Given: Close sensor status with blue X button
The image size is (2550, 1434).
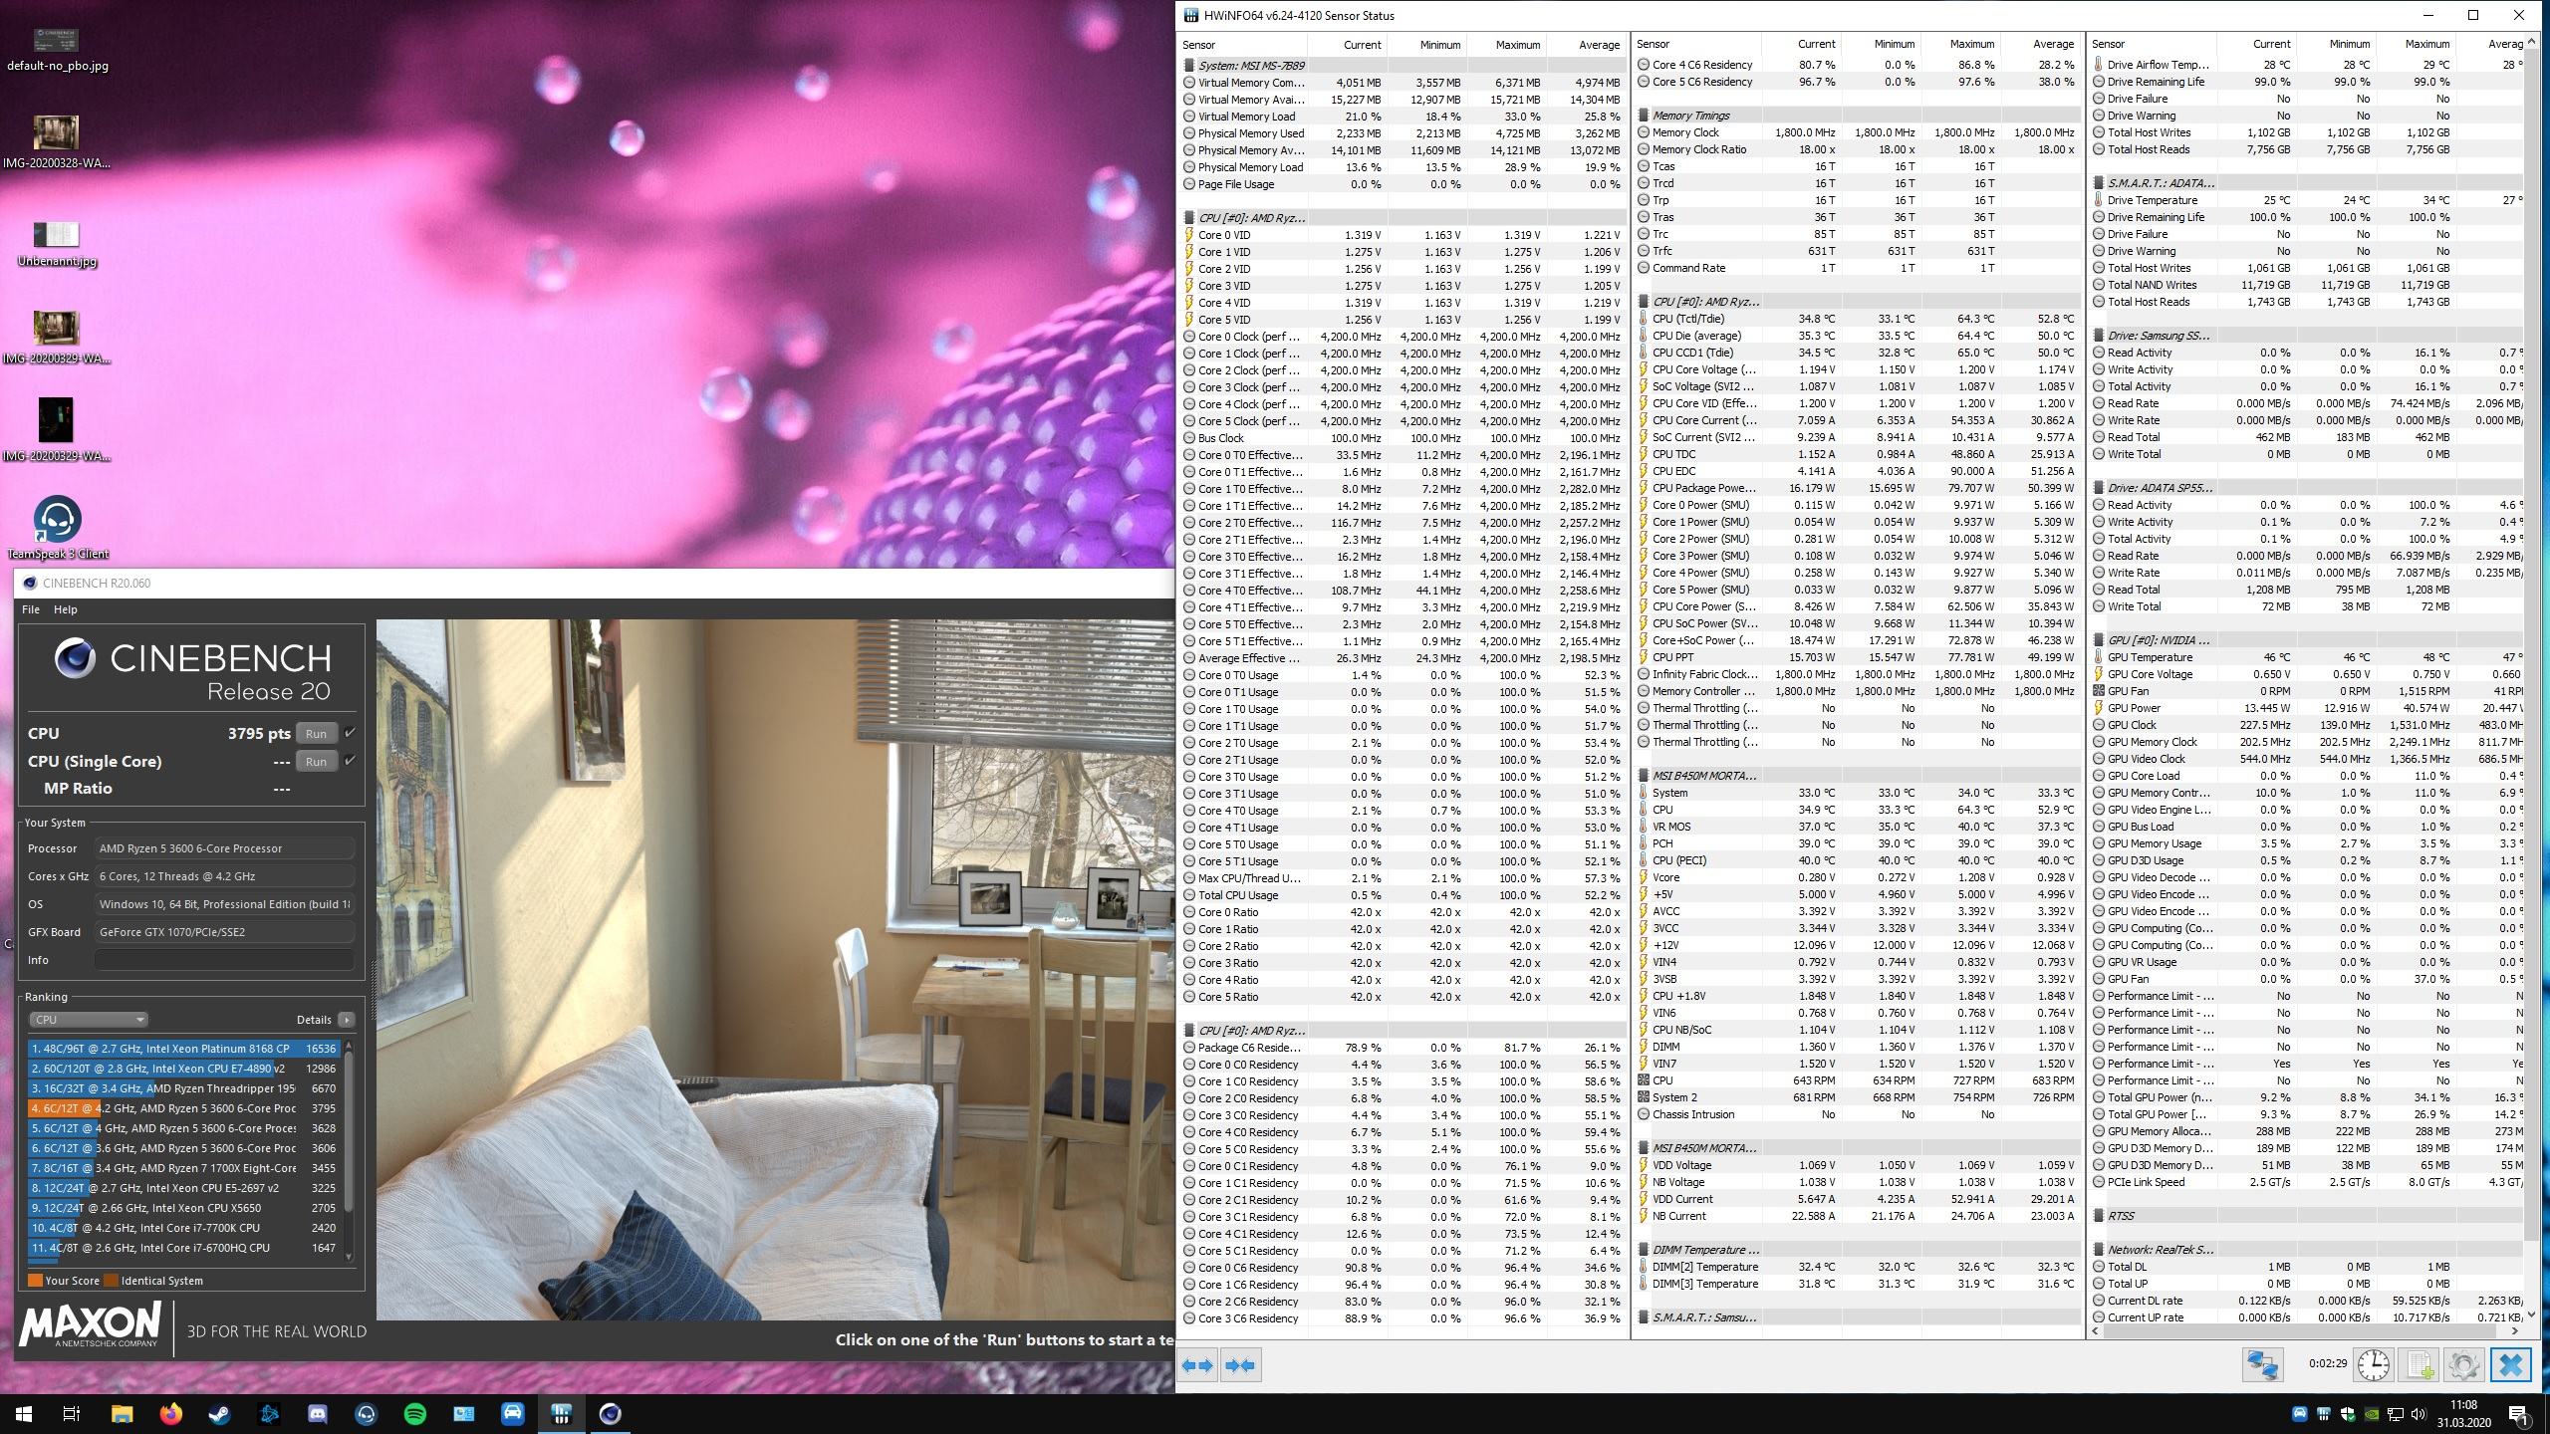Looking at the screenshot, I should coord(2510,1364).
